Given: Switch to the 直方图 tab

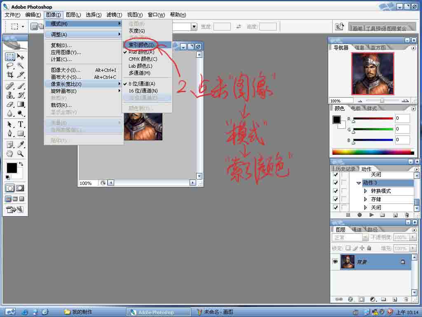Looking at the screenshot, I should (378, 48).
